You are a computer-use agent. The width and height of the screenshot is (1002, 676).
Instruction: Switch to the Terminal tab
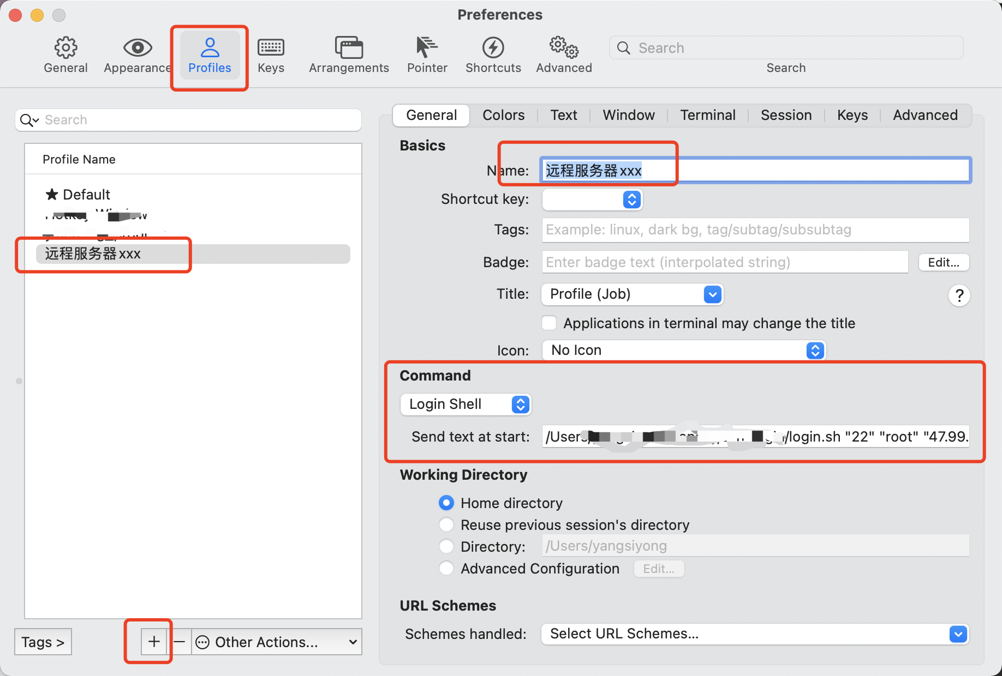[x=707, y=115]
